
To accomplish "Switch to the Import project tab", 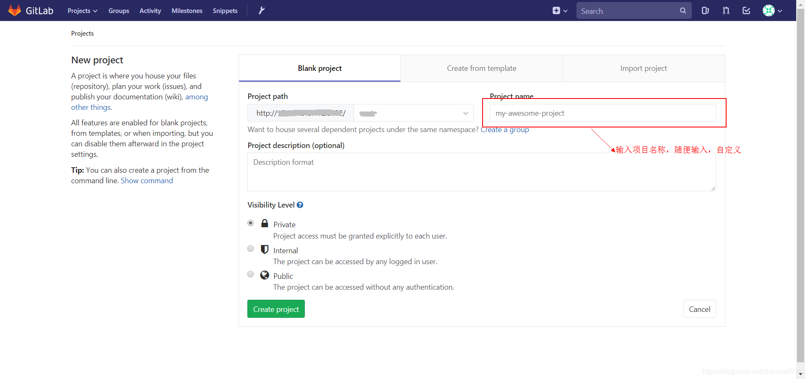I will click(644, 68).
